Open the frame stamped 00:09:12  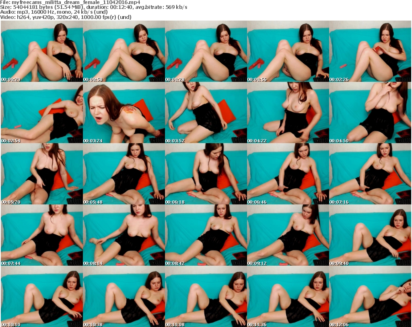pos(288,235)
